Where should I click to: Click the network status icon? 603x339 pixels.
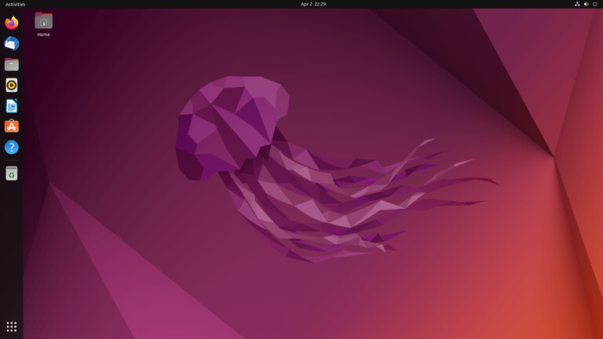(x=577, y=4)
